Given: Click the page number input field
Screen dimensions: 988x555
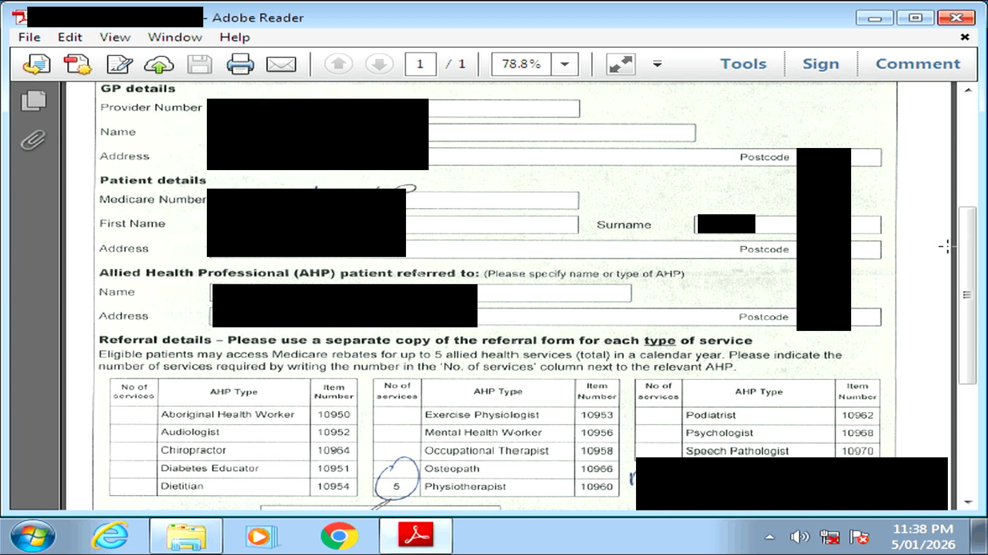Looking at the screenshot, I should (420, 64).
